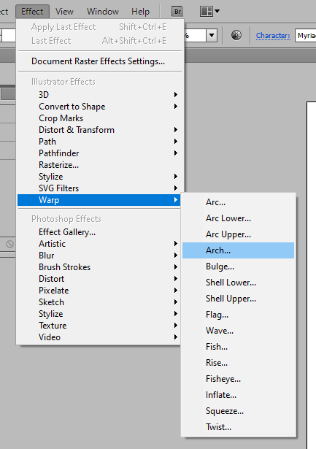Expand the 3D effects submenu
The height and width of the screenshot is (449, 316).
pyautogui.click(x=99, y=94)
